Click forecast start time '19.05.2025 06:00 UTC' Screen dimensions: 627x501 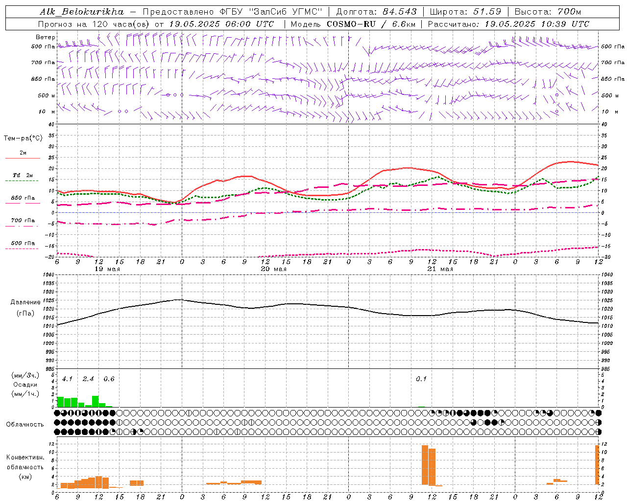tap(221, 24)
